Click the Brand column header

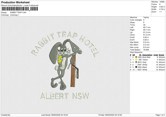(x=161, y=55)
